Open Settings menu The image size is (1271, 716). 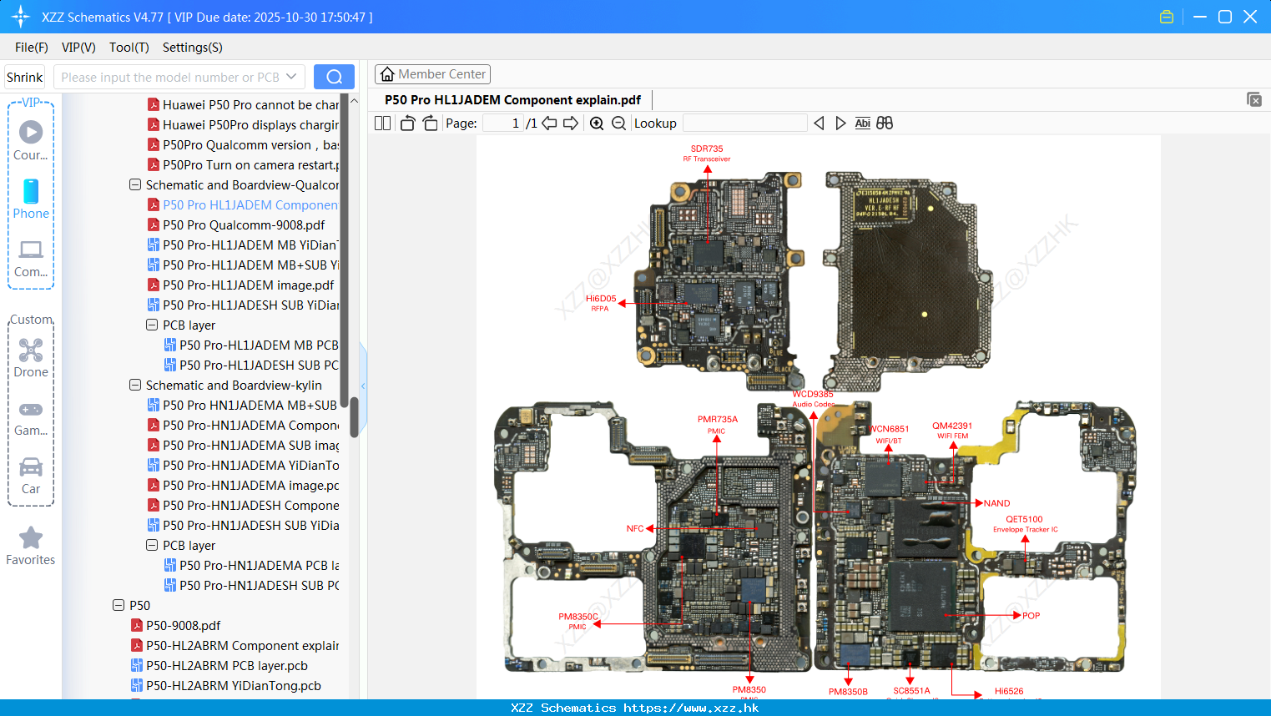[x=193, y=48]
